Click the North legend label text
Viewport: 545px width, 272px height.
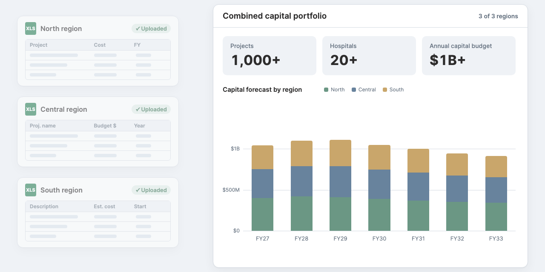point(338,90)
